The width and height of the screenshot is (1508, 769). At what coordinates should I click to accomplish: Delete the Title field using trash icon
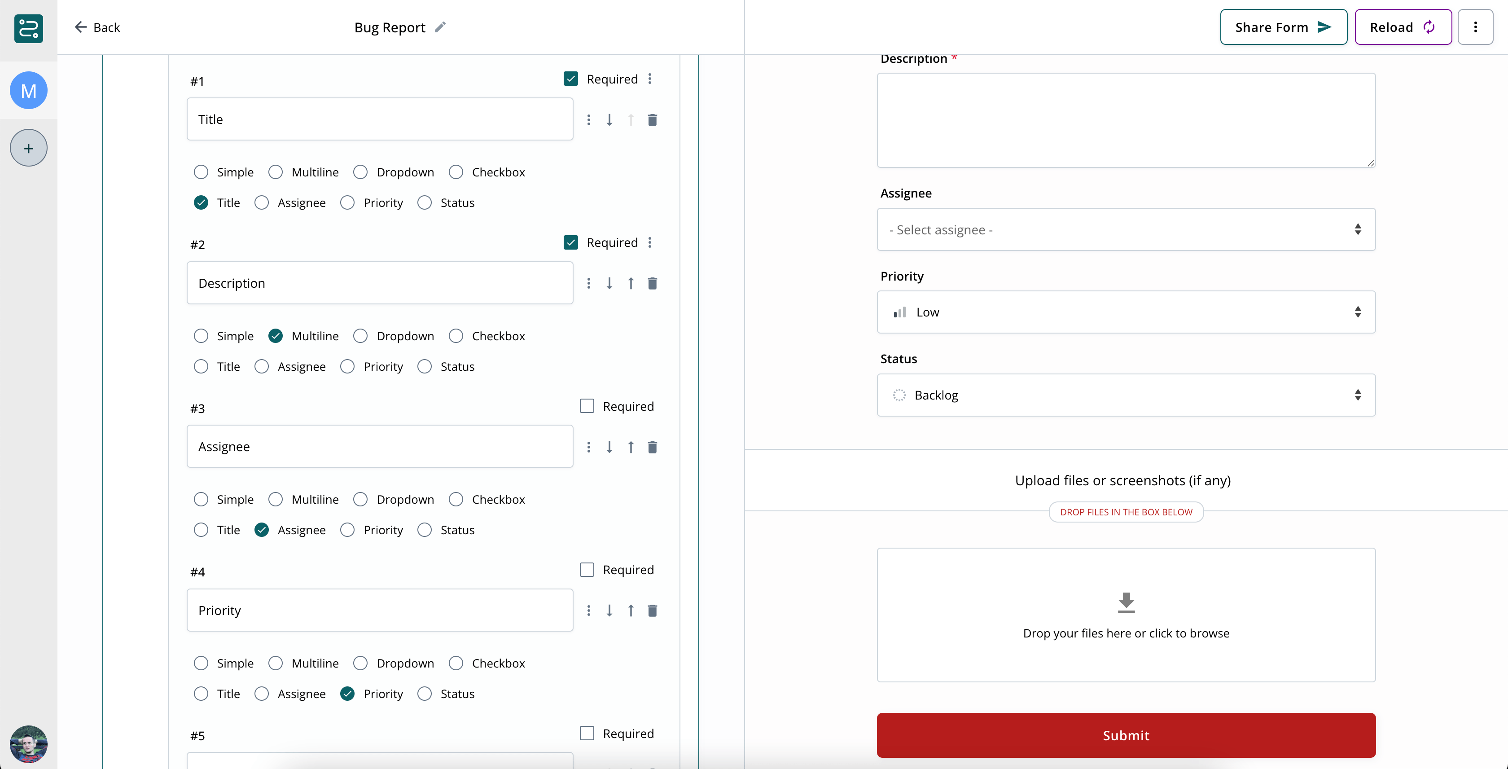(x=653, y=119)
